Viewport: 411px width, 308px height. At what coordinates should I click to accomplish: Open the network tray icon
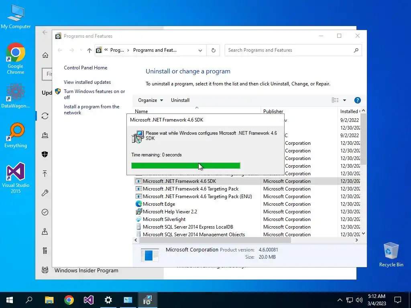pyautogui.click(x=350, y=300)
